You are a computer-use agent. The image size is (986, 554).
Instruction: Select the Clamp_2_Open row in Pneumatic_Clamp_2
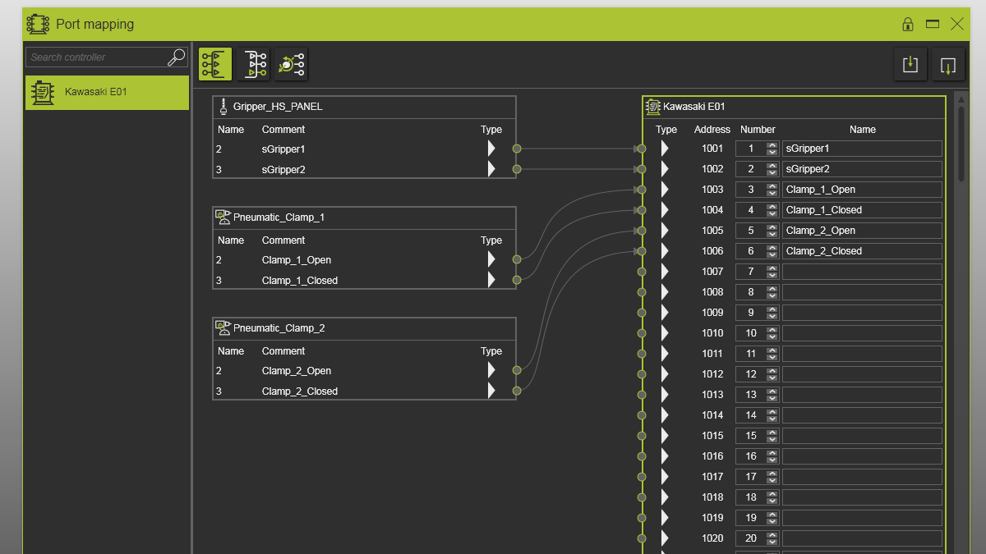364,371
